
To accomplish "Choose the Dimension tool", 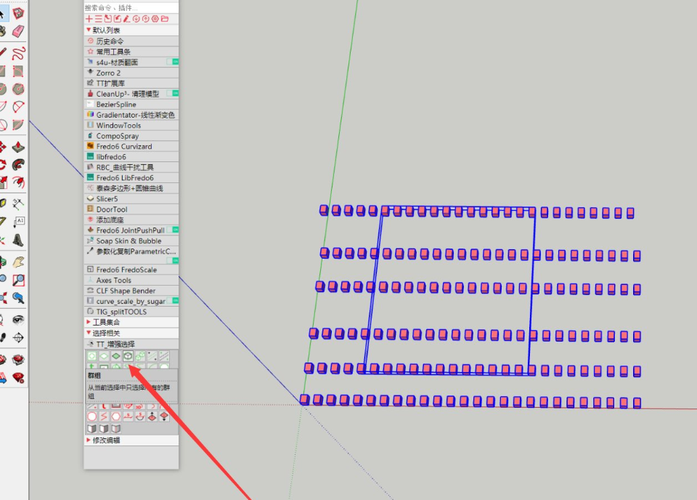I will click(x=18, y=204).
